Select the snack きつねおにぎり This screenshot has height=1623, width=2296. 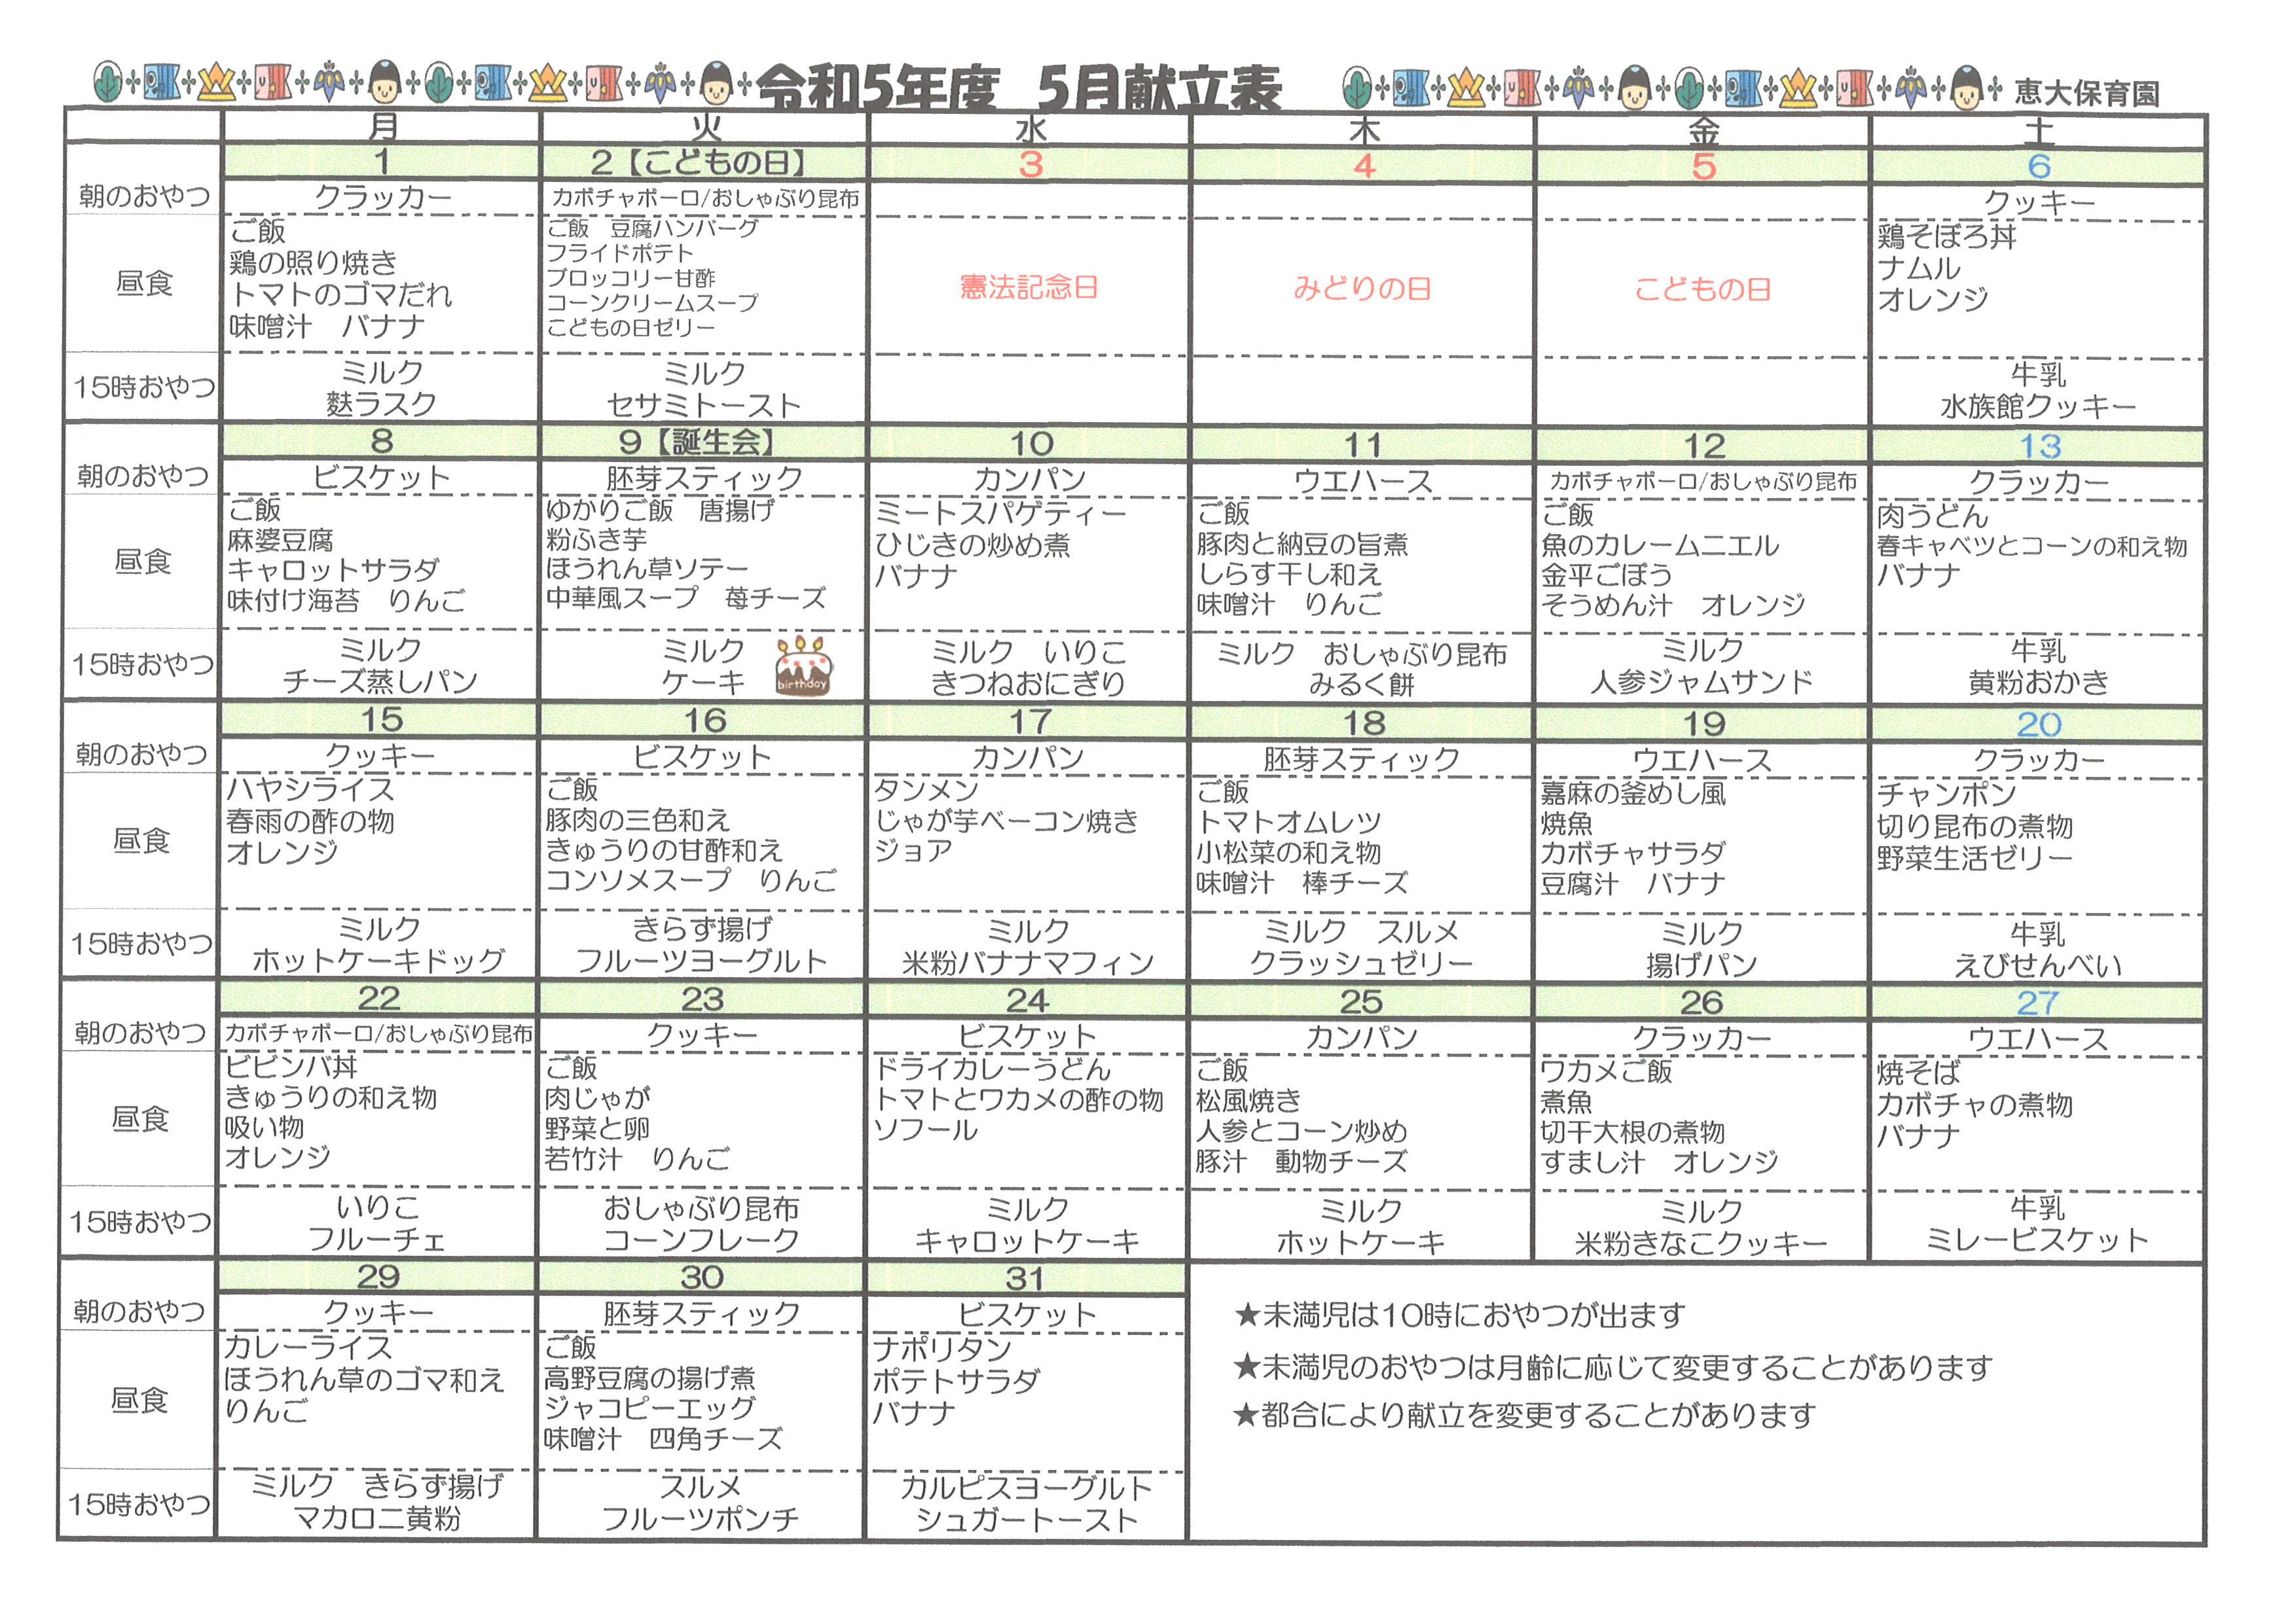(1028, 684)
